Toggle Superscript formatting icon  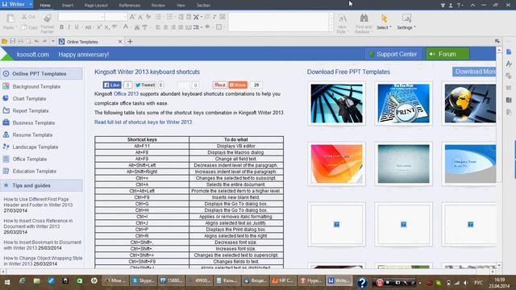click(x=98, y=27)
